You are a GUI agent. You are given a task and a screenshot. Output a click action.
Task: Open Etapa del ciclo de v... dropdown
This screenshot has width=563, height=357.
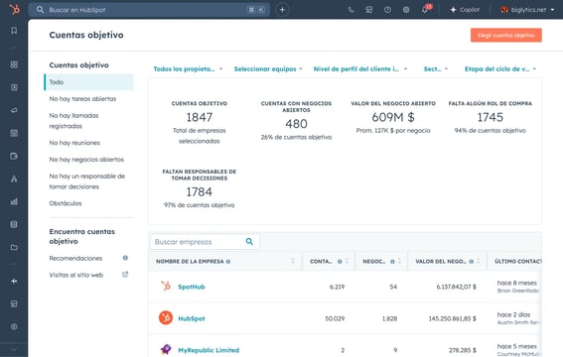[x=500, y=68]
